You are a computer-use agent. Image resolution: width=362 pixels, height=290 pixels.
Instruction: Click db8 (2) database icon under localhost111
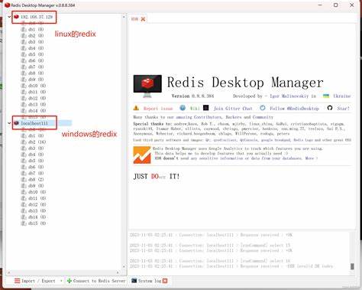tap(24, 180)
